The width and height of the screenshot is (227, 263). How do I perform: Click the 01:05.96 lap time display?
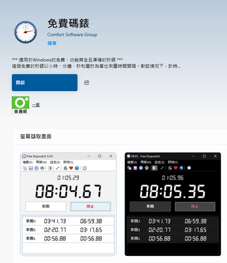[172, 178]
